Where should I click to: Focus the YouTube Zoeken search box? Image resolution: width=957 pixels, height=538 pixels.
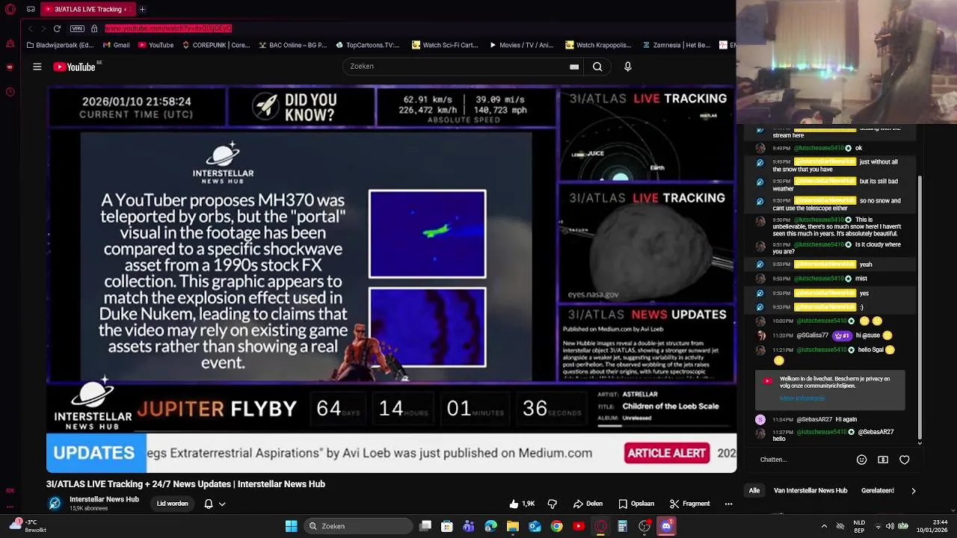click(x=456, y=67)
